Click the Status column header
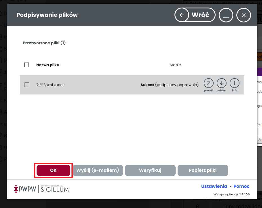This screenshot has width=262, height=208. coord(175,65)
